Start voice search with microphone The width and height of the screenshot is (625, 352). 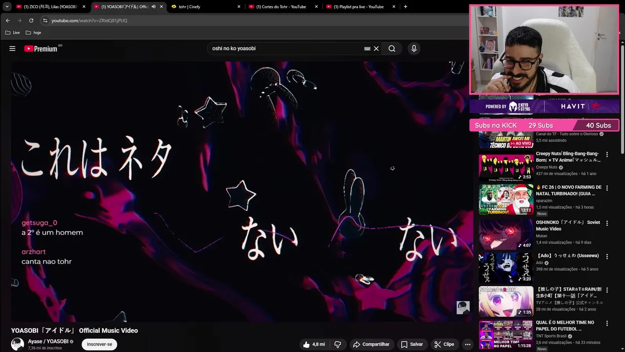pos(414,48)
